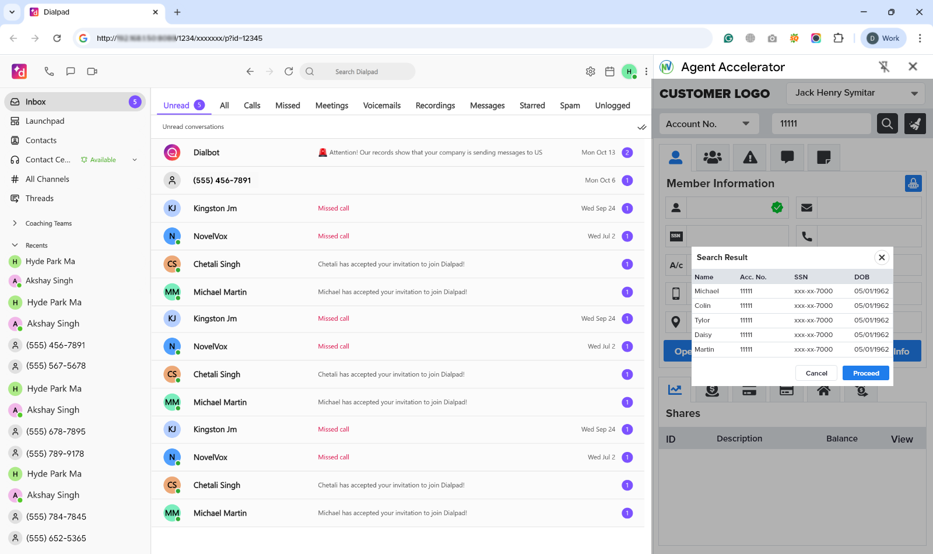This screenshot has width=933, height=554.
Task: Collapse the Recents section
Action: (15, 246)
